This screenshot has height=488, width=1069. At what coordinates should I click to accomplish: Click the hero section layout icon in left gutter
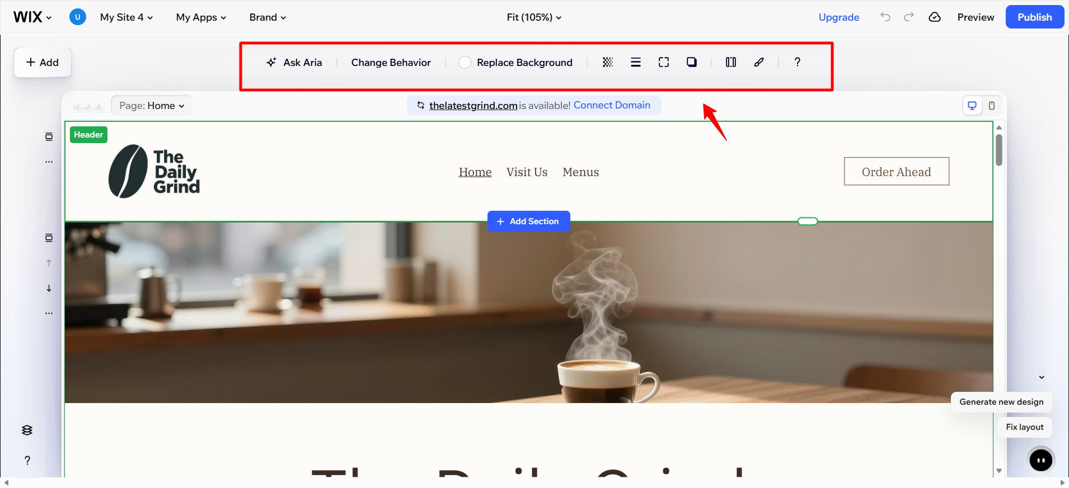pyautogui.click(x=49, y=238)
